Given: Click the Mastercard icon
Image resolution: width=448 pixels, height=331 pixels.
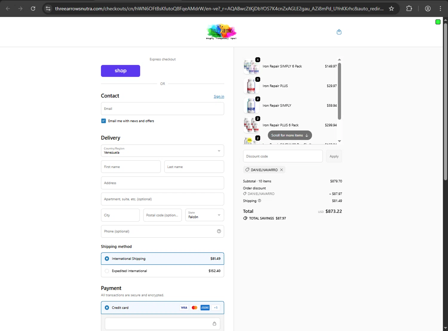Looking at the screenshot, I should (194, 308).
